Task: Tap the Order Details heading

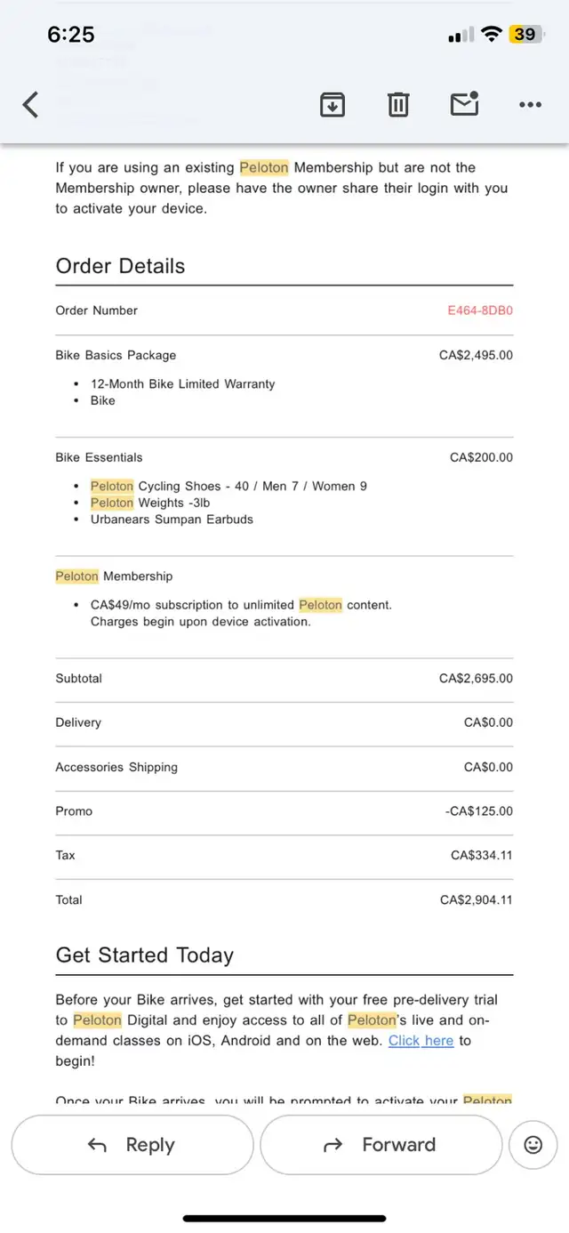Action: pos(120,266)
